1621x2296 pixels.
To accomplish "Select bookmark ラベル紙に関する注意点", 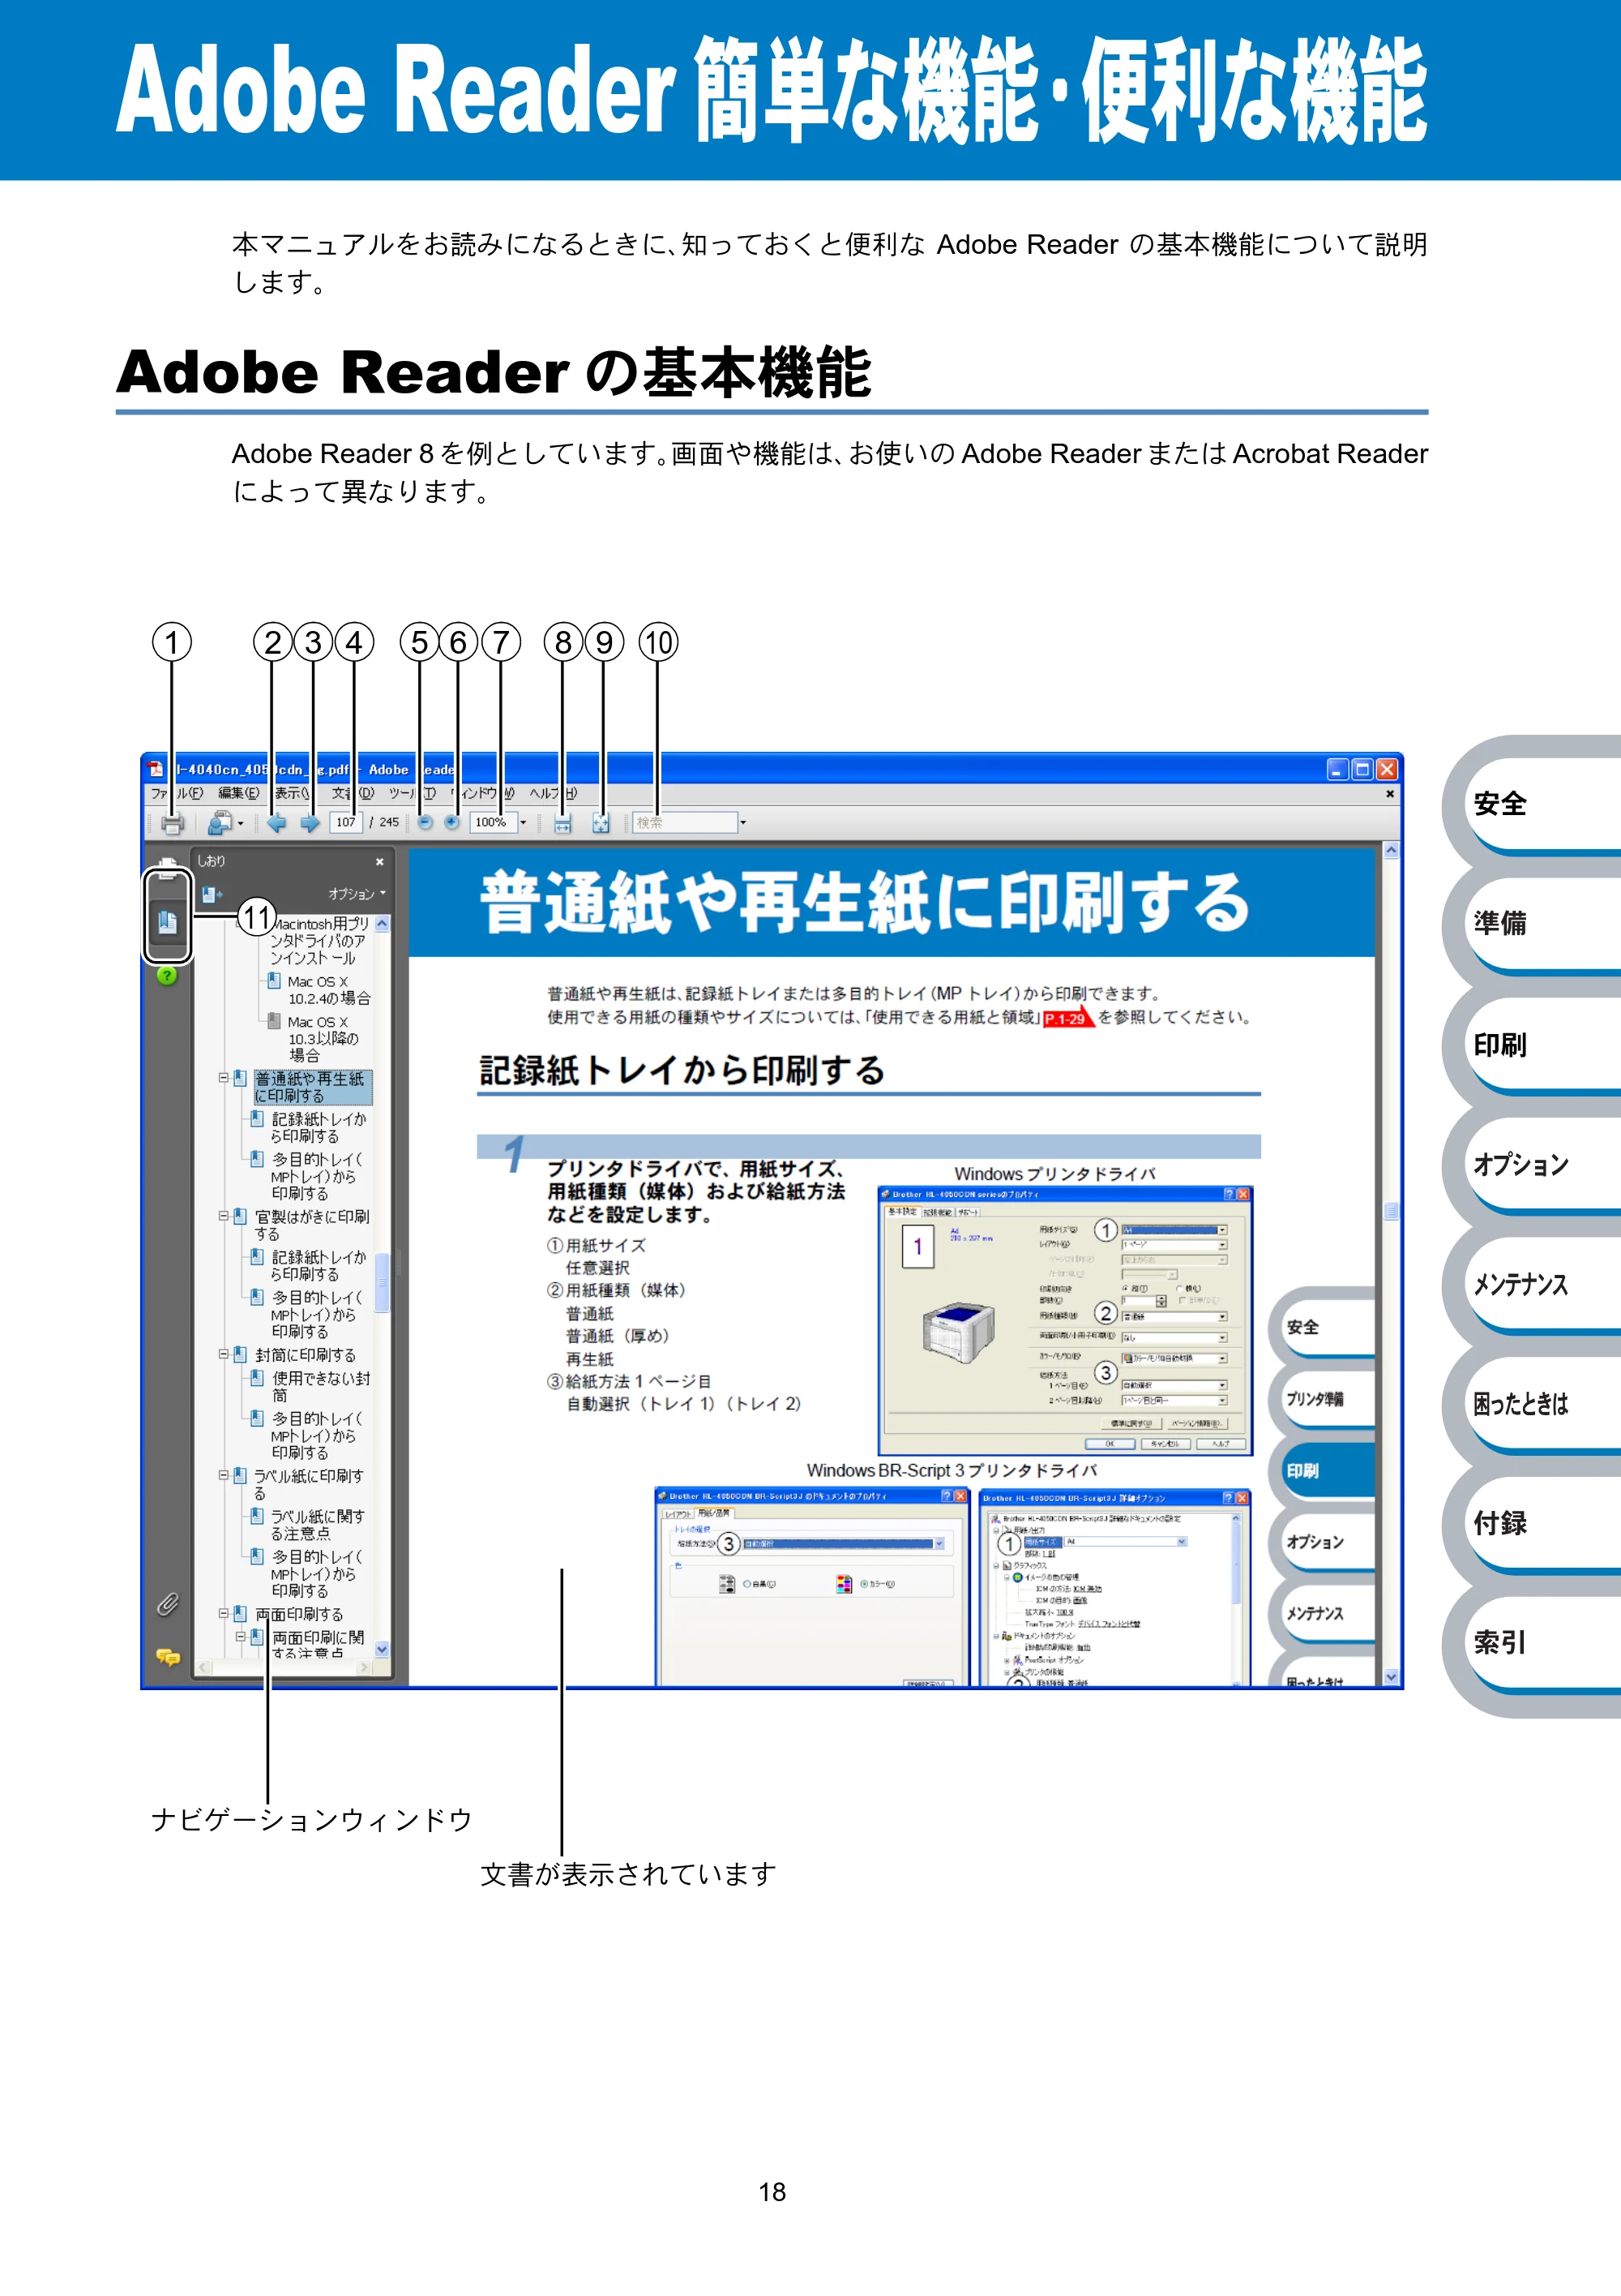I will coord(318,1525).
